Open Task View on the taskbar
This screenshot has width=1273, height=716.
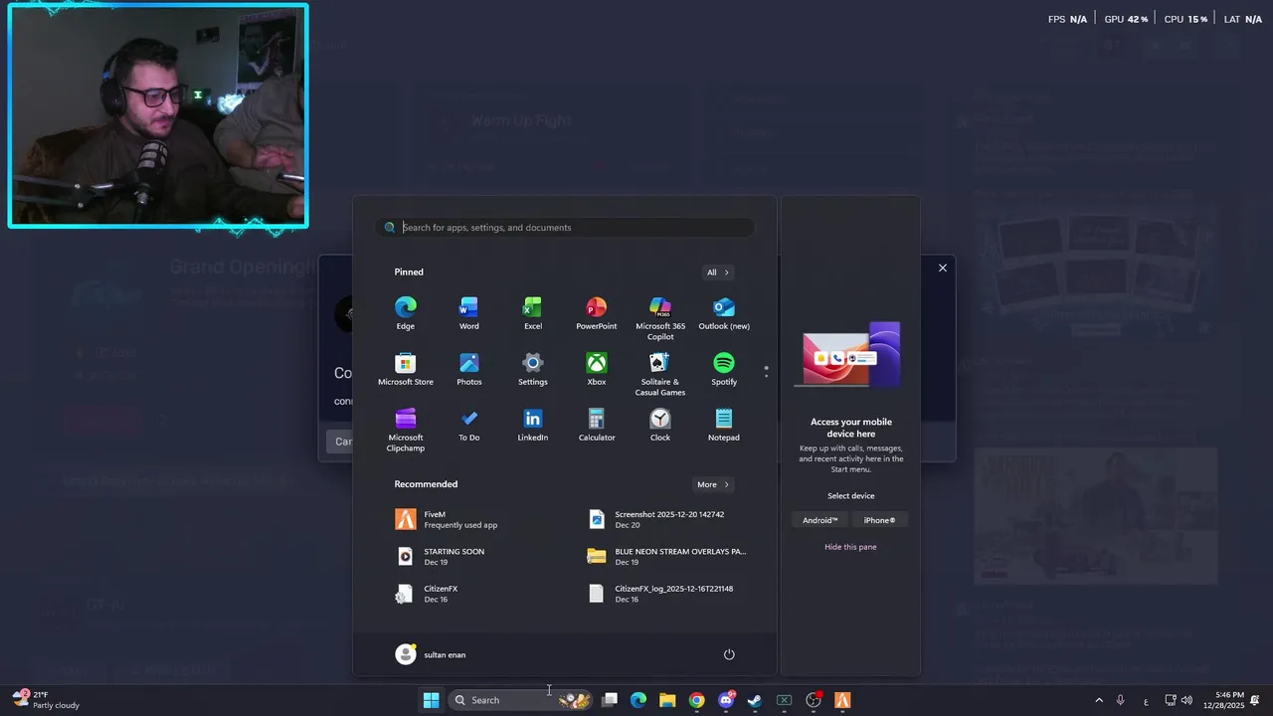pos(610,700)
